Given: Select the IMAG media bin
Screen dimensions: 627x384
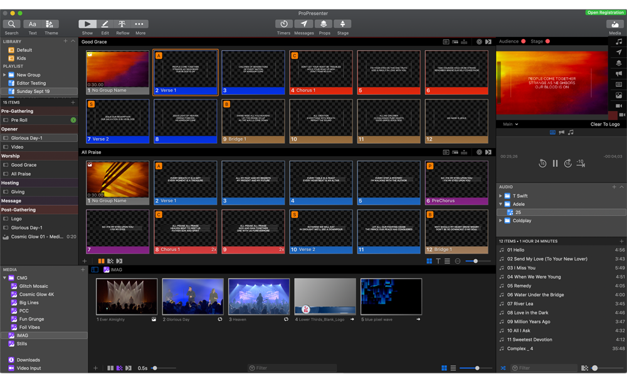Looking at the screenshot, I should pos(23,336).
